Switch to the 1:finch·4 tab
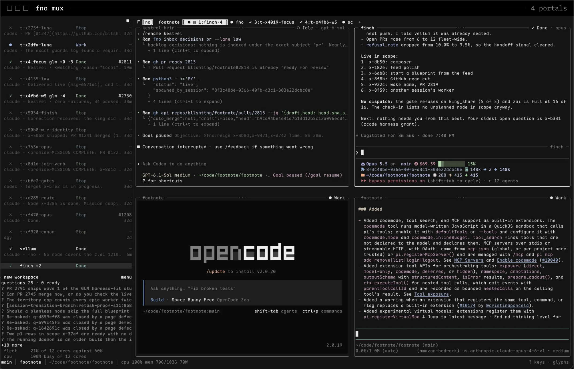 pos(205,22)
